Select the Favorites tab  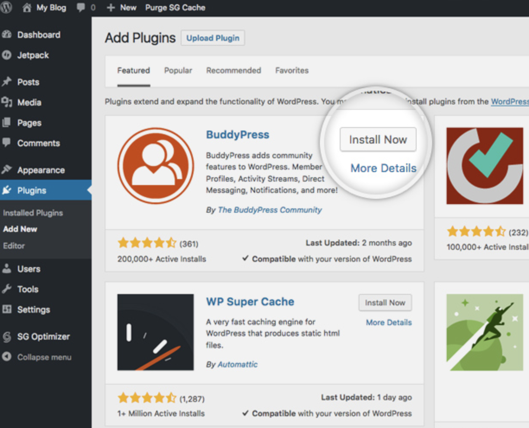click(x=292, y=70)
